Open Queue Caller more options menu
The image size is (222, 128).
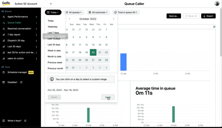[x=36, y=23]
